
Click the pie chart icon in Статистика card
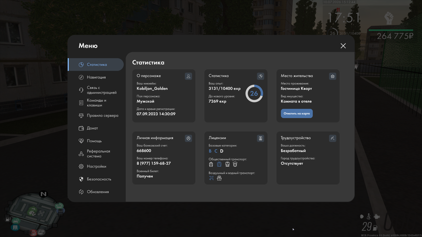pyautogui.click(x=260, y=76)
